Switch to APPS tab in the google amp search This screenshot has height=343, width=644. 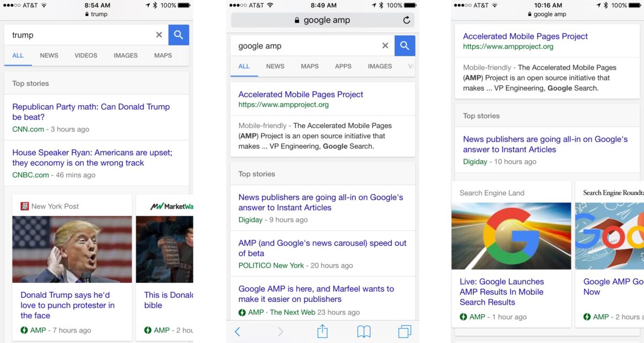(x=343, y=66)
